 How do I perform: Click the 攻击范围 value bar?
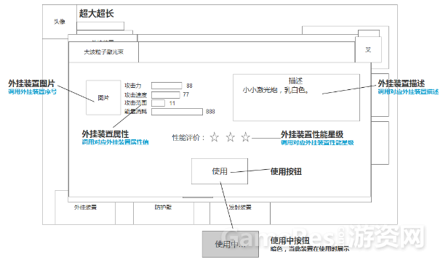pyautogui.click(x=159, y=103)
